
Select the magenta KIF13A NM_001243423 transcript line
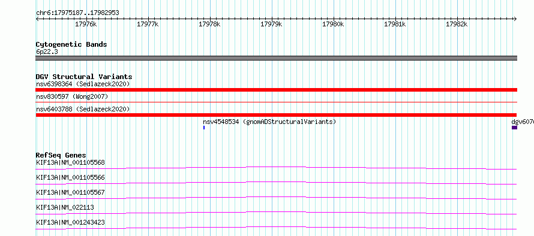pos(276,228)
